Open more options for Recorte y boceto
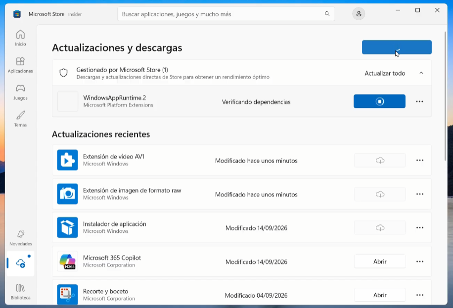Screen dimensions: 453x308 click(x=420, y=295)
